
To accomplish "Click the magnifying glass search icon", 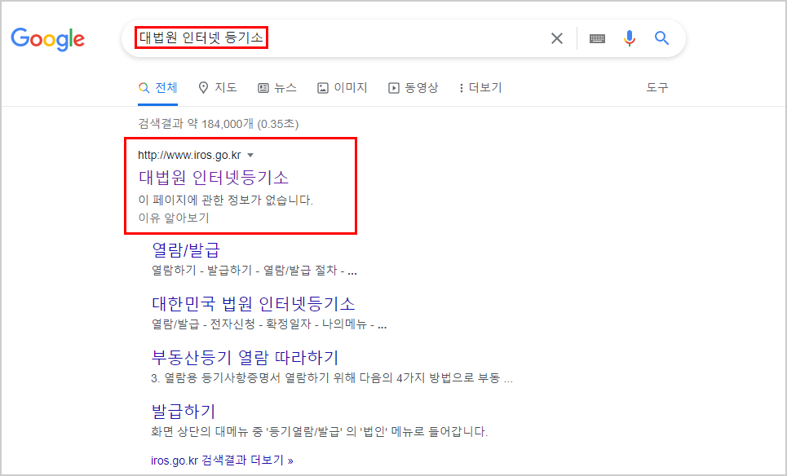I will (x=661, y=37).
